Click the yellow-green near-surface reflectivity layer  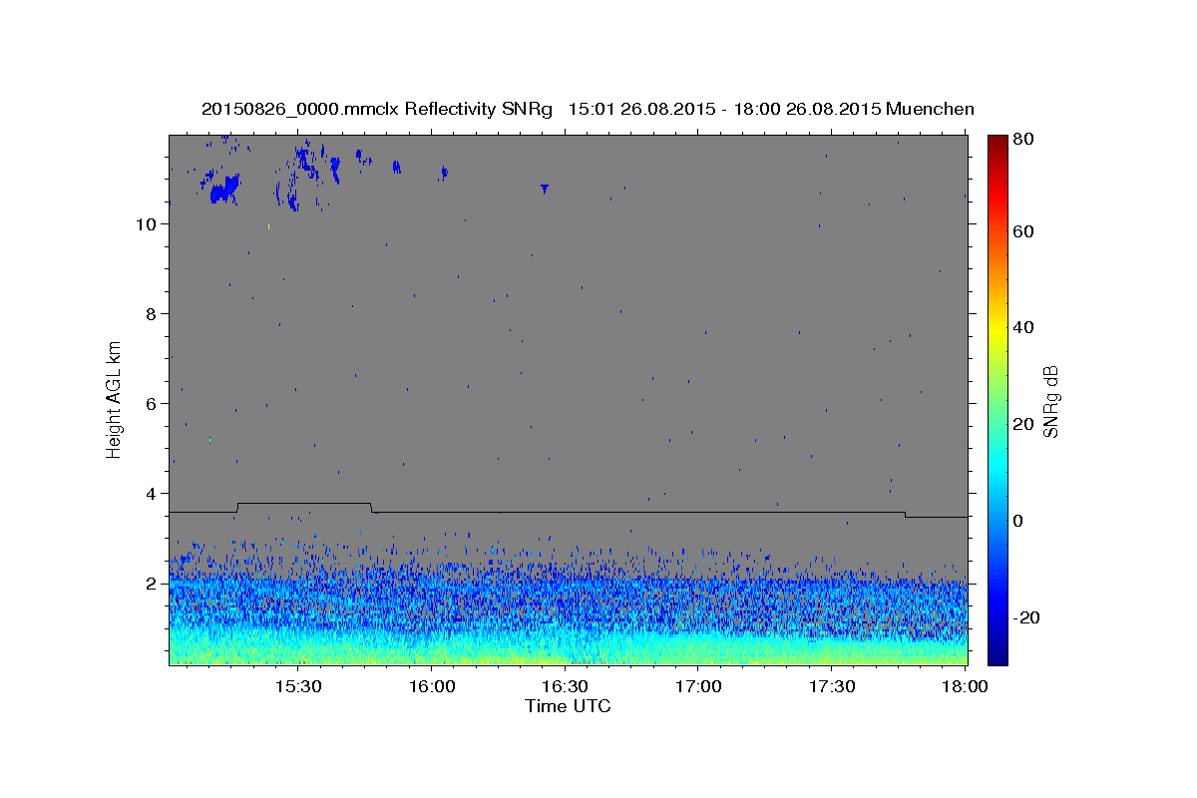(568, 653)
